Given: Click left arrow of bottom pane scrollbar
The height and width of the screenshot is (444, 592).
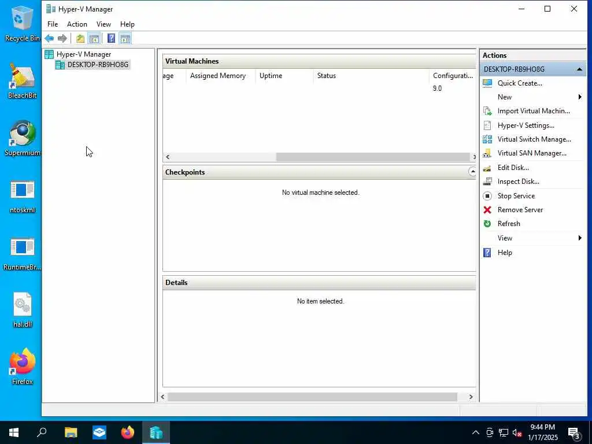Looking at the screenshot, I should tap(162, 397).
